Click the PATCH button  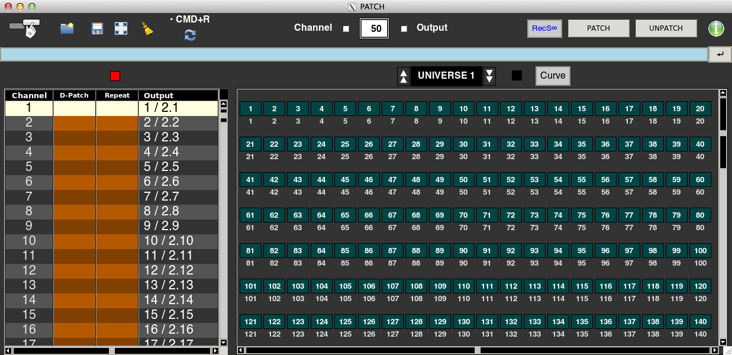(598, 28)
